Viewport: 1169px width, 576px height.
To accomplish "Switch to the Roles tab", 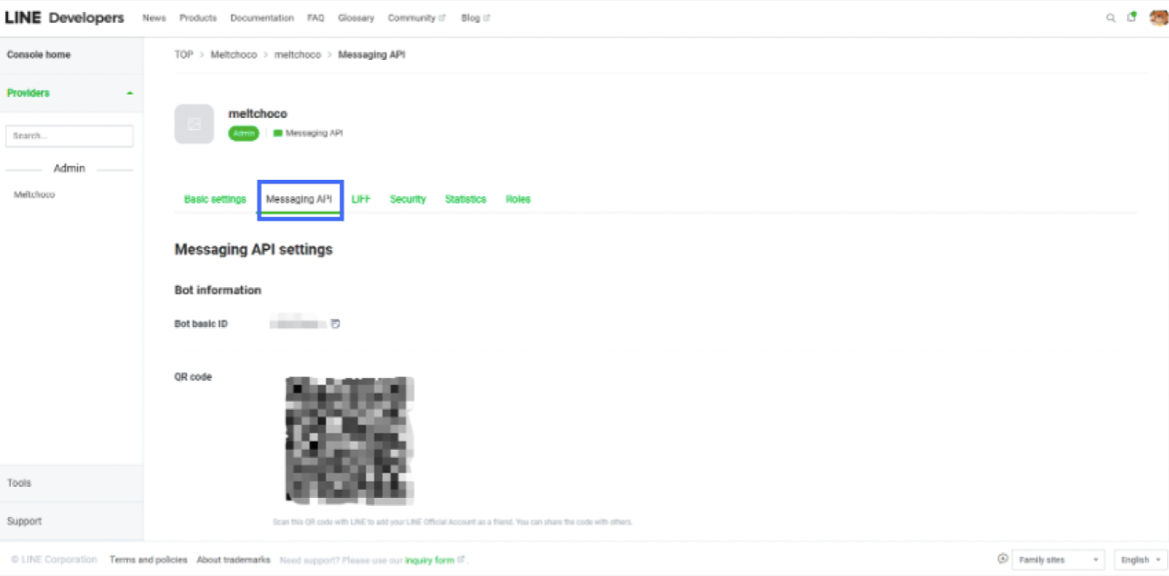I will [518, 199].
